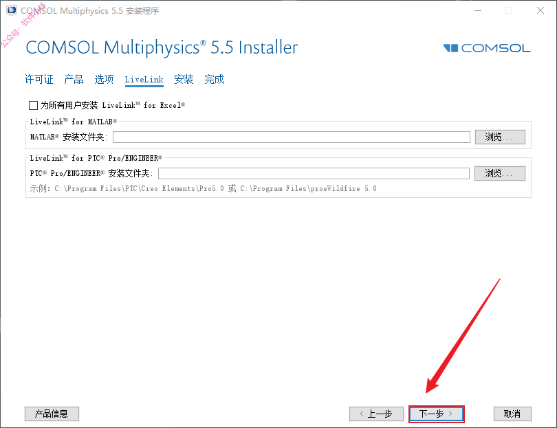Go to the 选项 step tab
The image size is (557, 428).
coord(104,79)
